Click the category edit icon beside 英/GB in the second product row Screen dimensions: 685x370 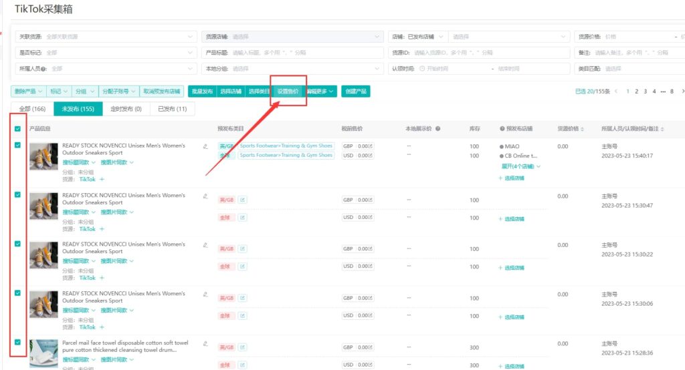point(242,200)
